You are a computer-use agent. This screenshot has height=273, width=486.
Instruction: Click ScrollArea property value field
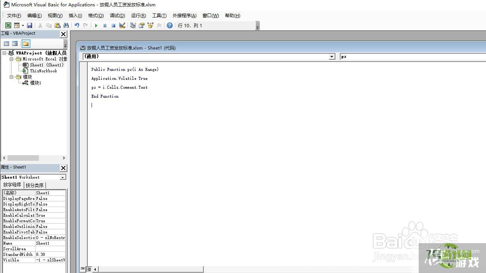tap(50, 249)
